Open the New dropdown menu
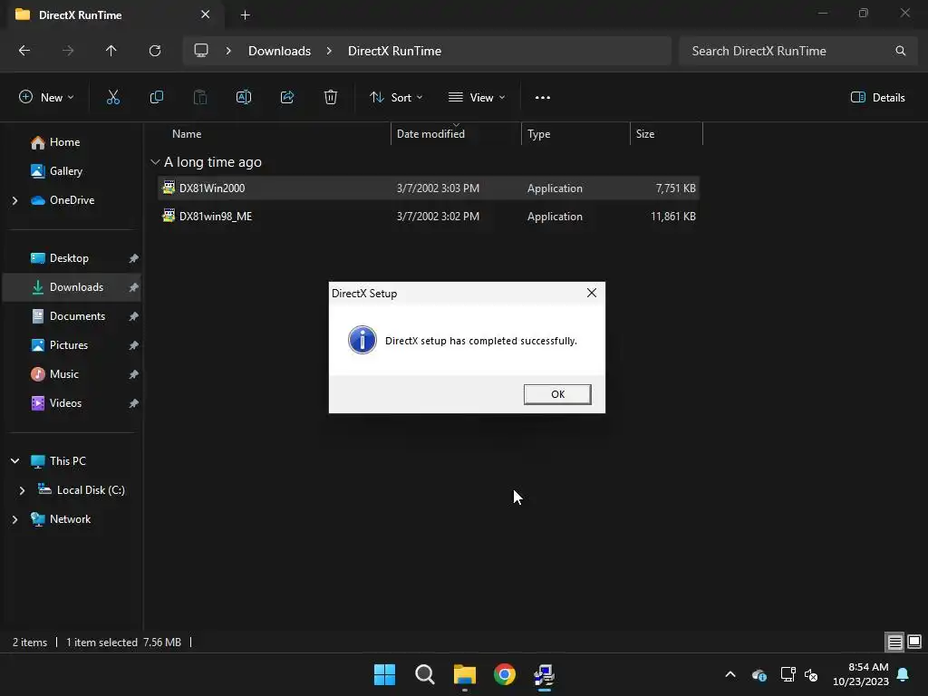The height and width of the screenshot is (696, 928). click(x=47, y=98)
